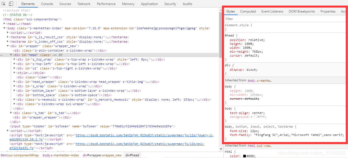This screenshot has height=158, width=348.
Task: Toggle the device toolbar icon
Action: point(11,4)
